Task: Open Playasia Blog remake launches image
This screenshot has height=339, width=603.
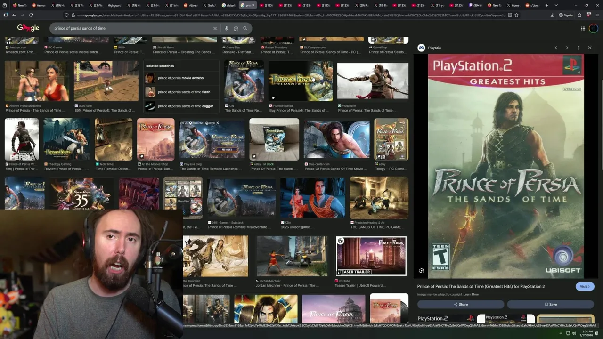Action: click(x=212, y=139)
